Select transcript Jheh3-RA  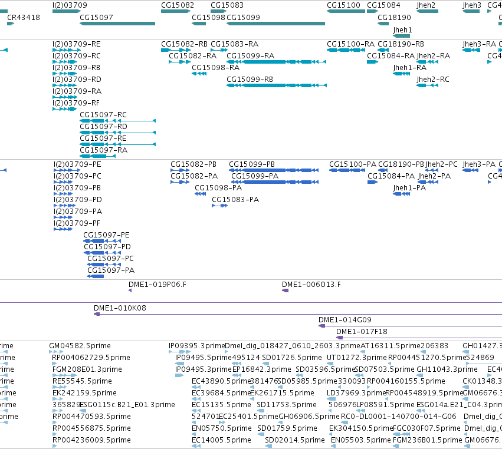(x=471, y=50)
